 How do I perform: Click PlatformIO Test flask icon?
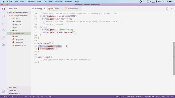[38, 97]
